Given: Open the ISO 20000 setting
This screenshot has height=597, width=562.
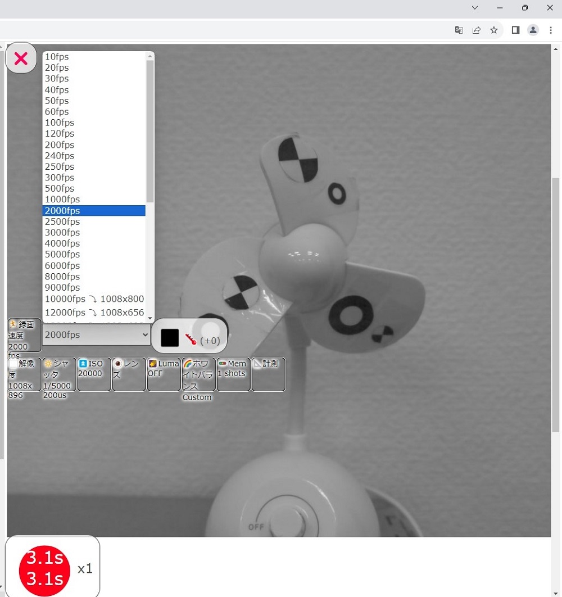Looking at the screenshot, I should pyautogui.click(x=94, y=374).
